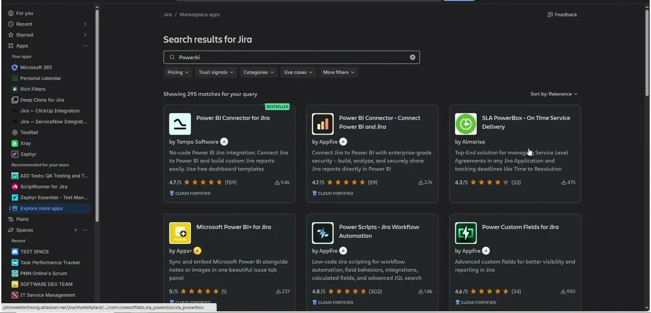Screen dimensions: 651x313
Task: Open Task Performance Tracker space
Action: [50, 263]
